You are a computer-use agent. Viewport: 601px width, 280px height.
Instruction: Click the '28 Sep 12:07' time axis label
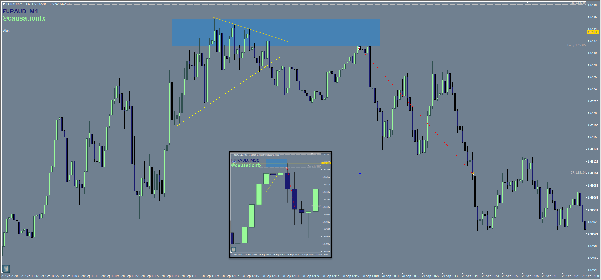[230, 276]
